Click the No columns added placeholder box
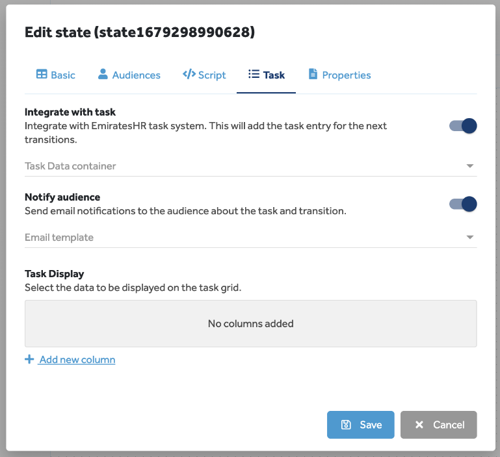 (250, 323)
